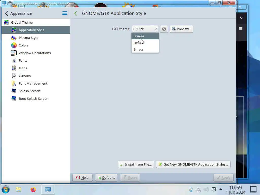This screenshot has height=195, width=260.
Task: Open Cursors settings
Action: (x=36, y=76)
